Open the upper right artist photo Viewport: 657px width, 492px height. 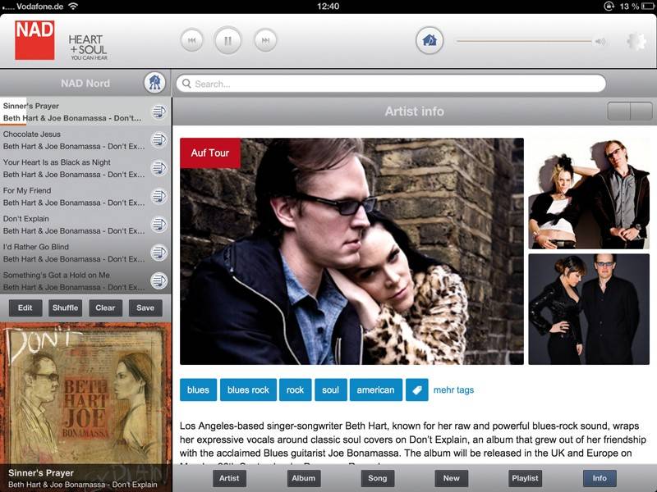pos(589,194)
